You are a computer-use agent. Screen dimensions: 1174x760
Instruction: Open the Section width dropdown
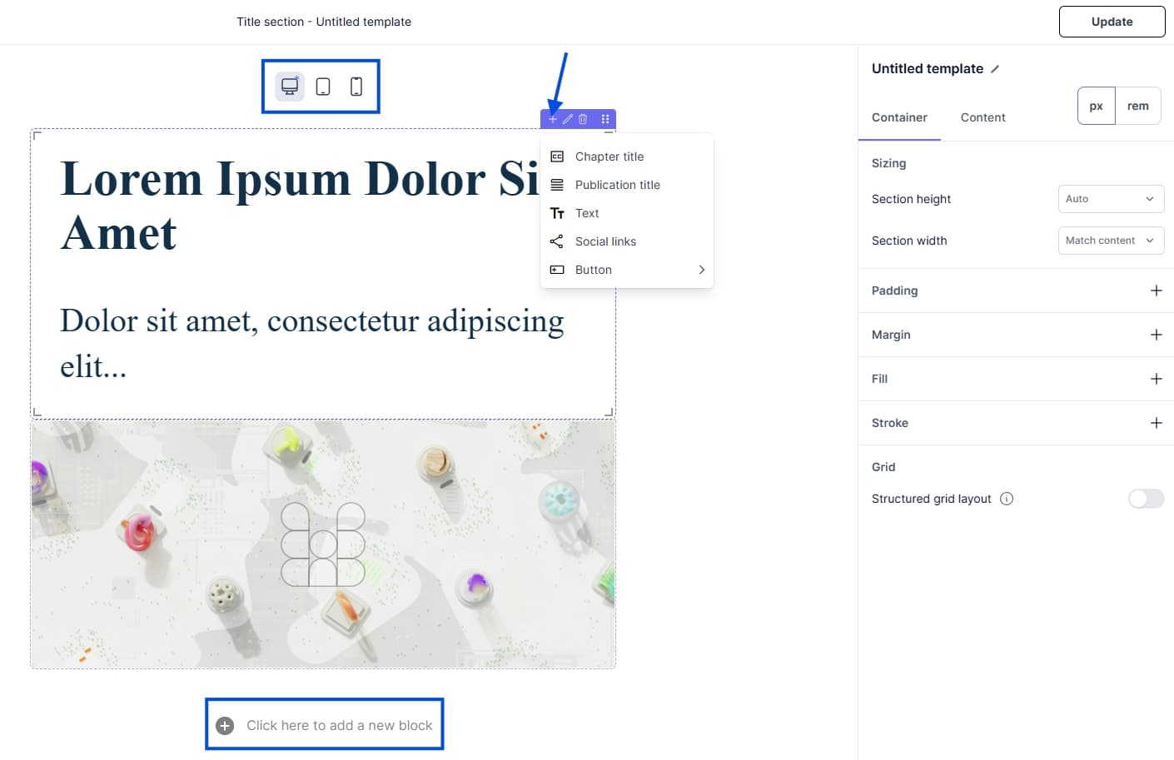(x=1111, y=241)
